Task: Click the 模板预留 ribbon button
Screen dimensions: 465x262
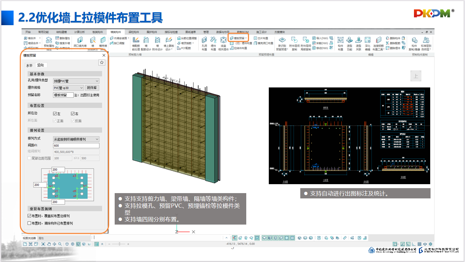Action: click(x=238, y=38)
